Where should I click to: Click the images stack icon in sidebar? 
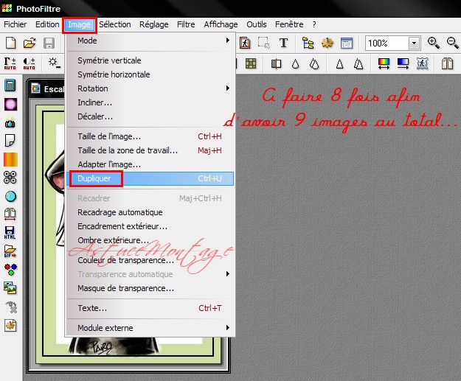10,288
